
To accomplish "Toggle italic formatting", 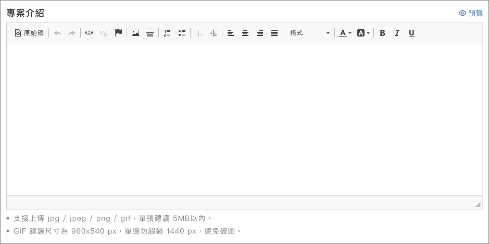I will tap(397, 33).
